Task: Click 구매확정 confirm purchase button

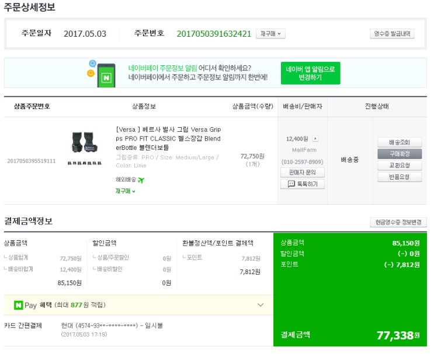Action: point(400,153)
